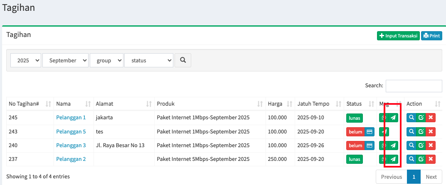The width and height of the screenshot is (446, 185).
Task: Click WhatsApp icon for Pelanggan 3
Action: (384, 146)
